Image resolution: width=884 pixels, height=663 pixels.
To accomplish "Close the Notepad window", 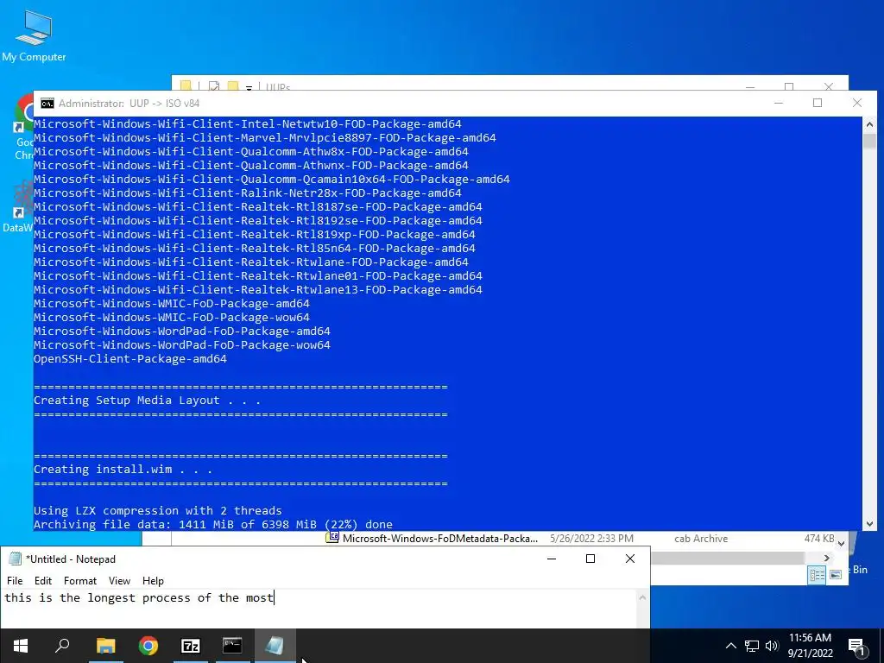I will (x=630, y=559).
